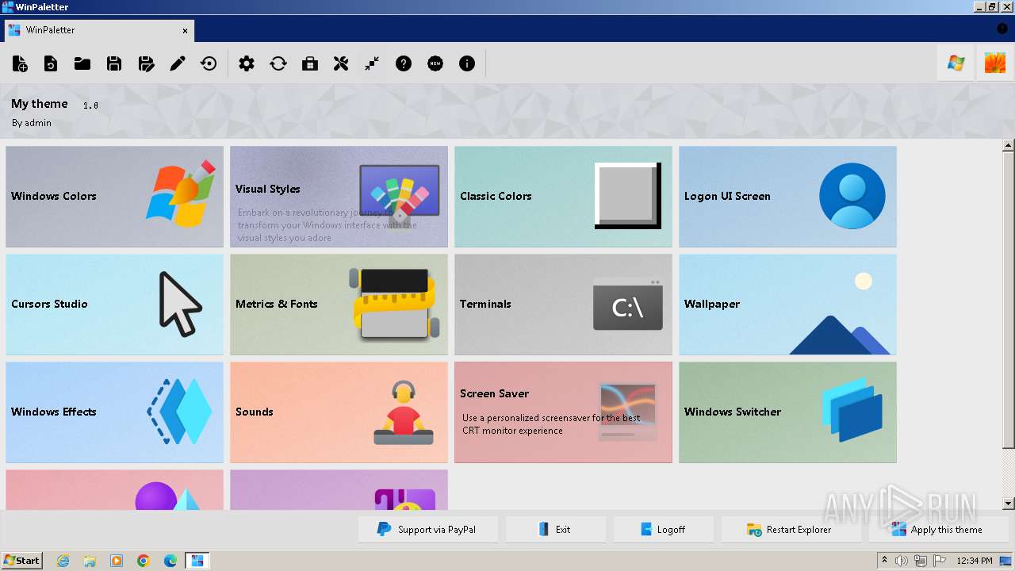Screen dimensions: 1015x571
Task: Open the Terminals tile
Action: (x=563, y=305)
